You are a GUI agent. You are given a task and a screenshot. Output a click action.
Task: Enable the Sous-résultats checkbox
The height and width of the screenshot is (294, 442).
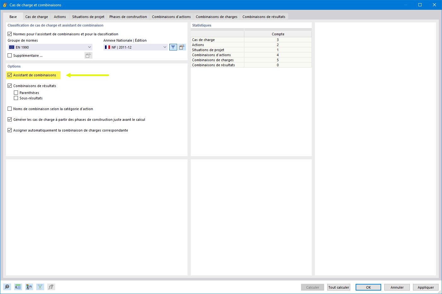[16, 98]
